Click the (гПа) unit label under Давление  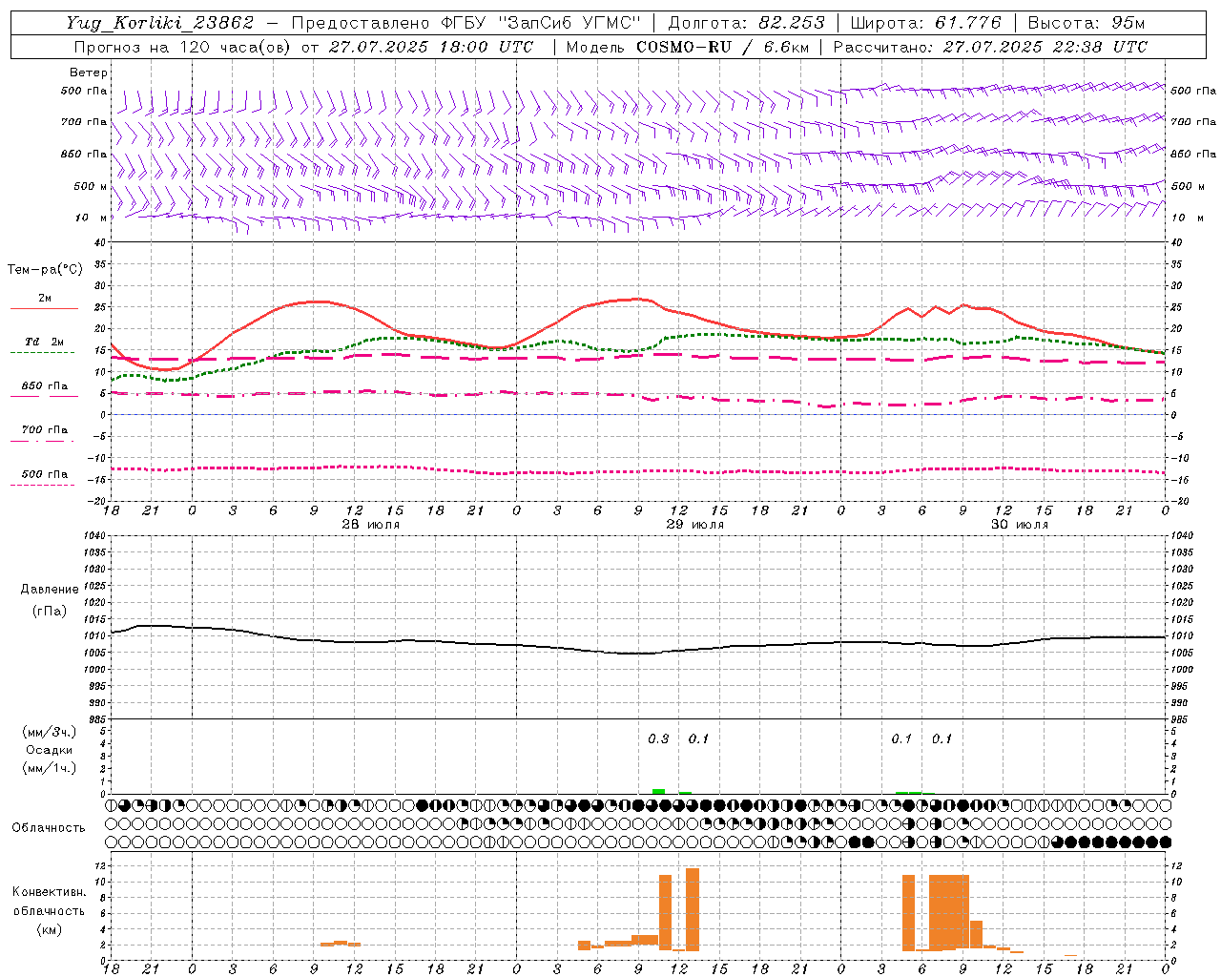[50, 612]
